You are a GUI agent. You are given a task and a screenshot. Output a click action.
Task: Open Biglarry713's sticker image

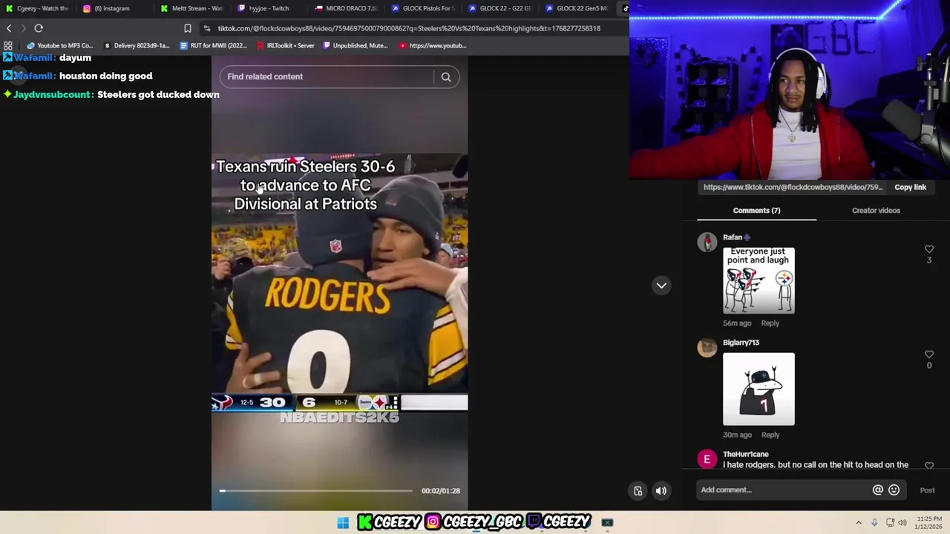[759, 389]
